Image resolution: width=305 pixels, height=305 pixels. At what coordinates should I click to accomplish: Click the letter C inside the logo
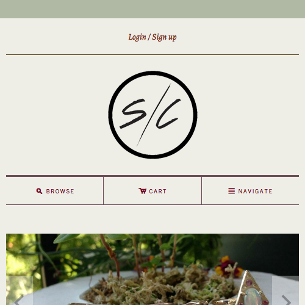168,113
